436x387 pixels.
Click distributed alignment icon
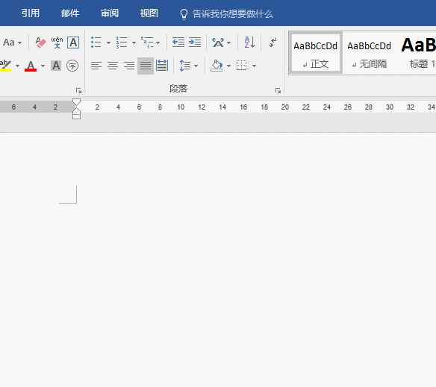point(162,66)
